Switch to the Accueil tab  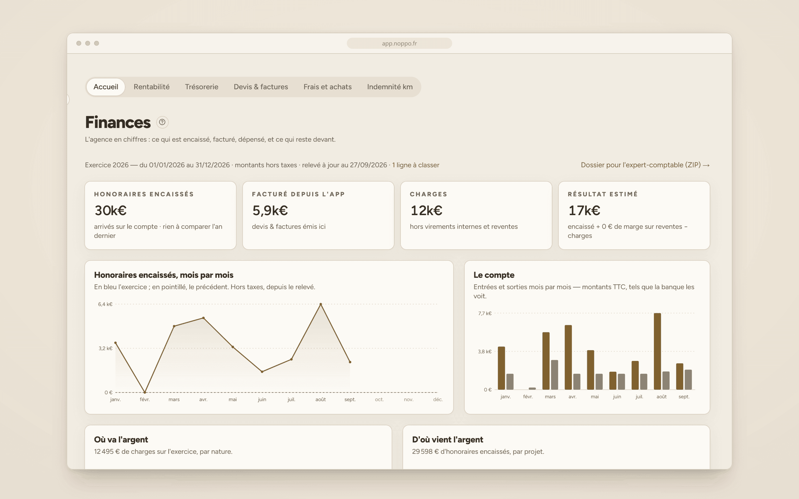pyautogui.click(x=106, y=87)
